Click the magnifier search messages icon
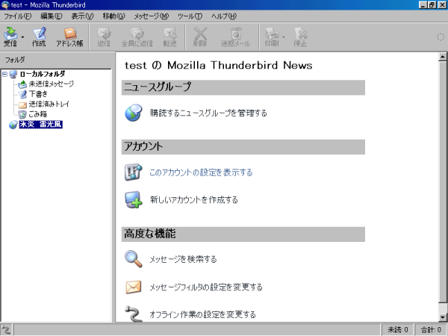The width and height of the screenshot is (448, 336). (134, 259)
